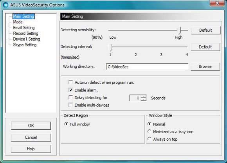Click the Working directory text field
Screen dimensions: 227x163
pyautogui.click(x=147, y=67)
